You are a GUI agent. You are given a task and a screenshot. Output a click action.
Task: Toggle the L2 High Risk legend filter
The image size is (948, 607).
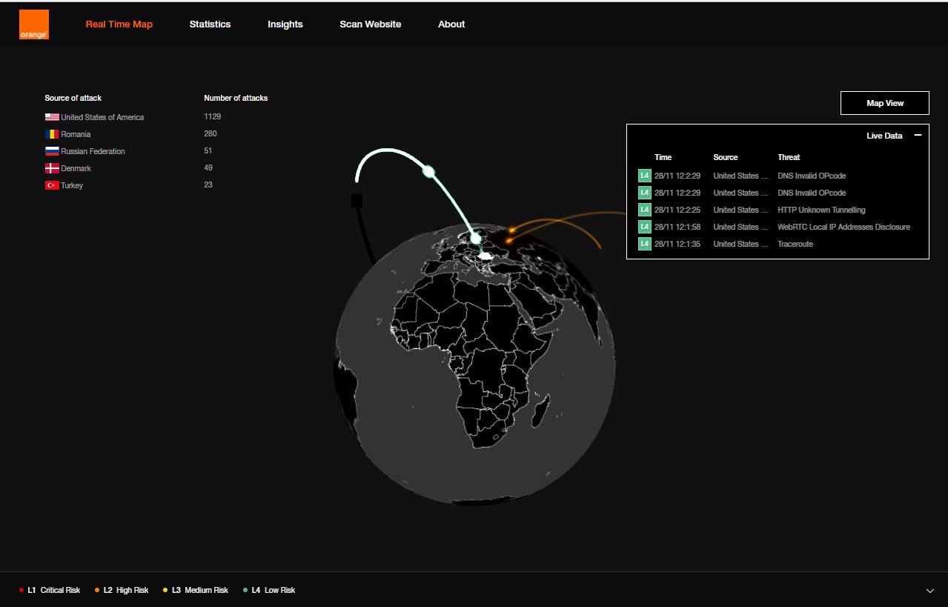[x=122, y=590]
